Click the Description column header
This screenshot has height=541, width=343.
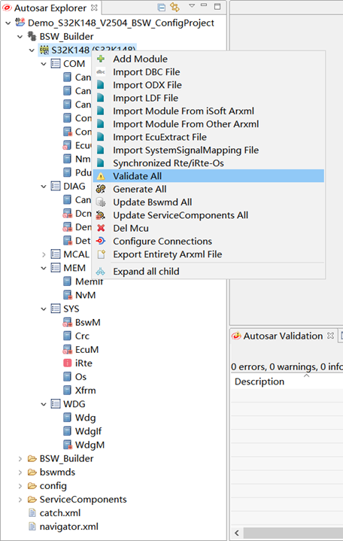point(260,381)
